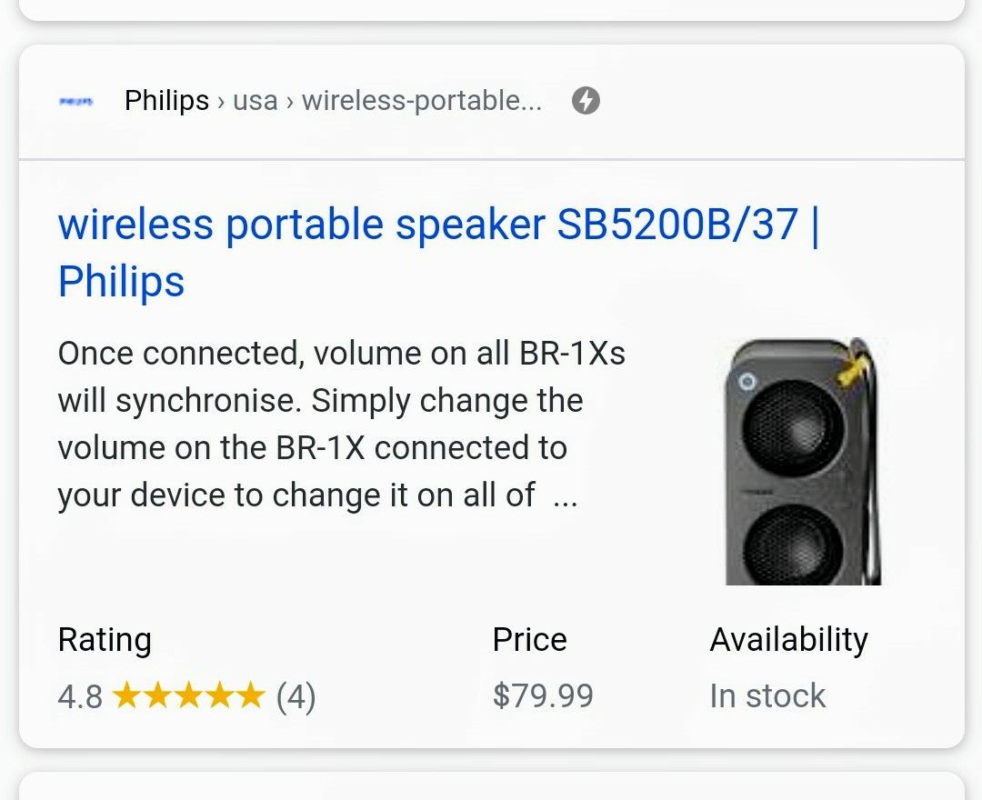Click the (4) review count

(297, 695)
